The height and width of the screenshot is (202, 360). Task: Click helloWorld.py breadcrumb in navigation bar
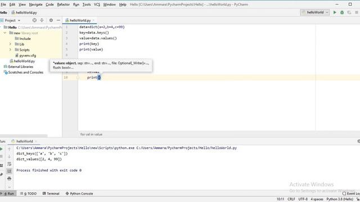[24, 12]
